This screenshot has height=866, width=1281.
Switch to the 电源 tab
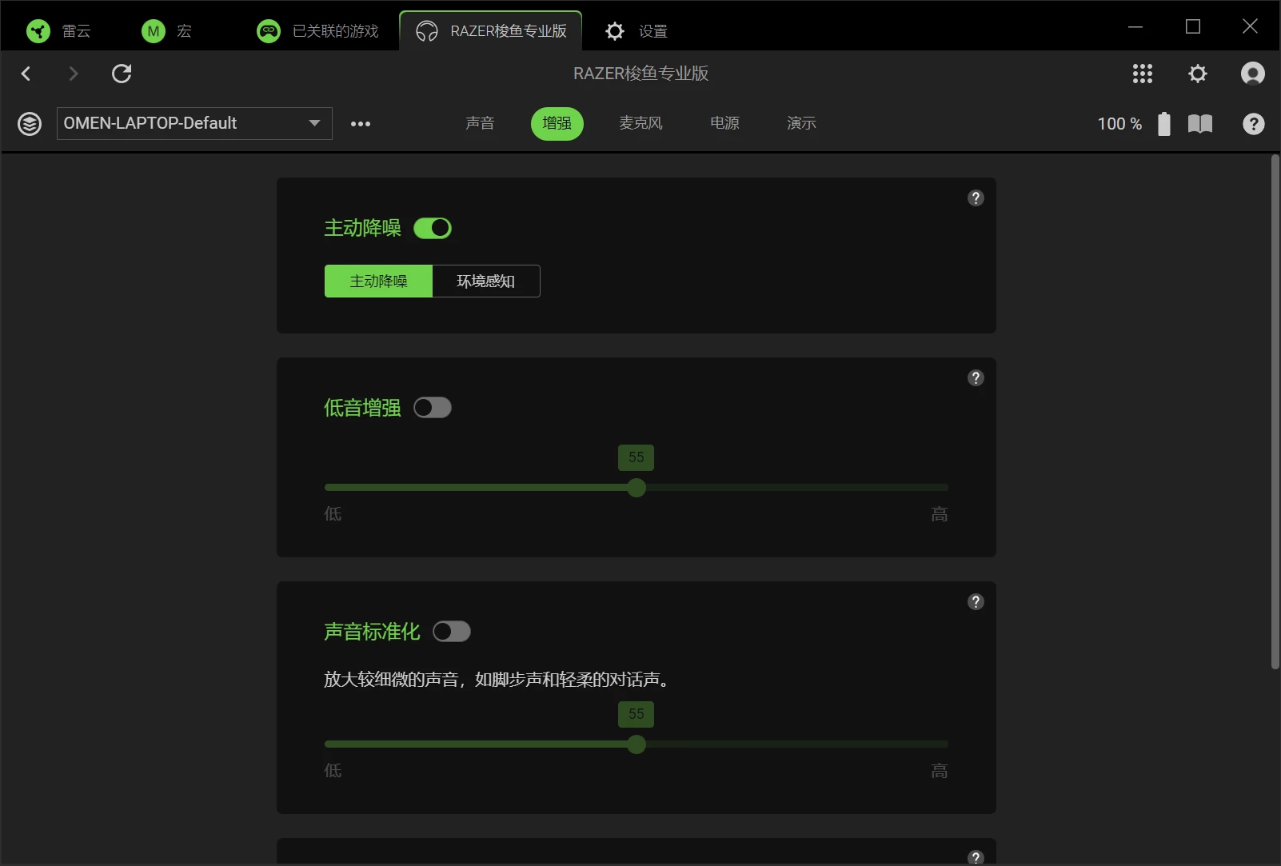click(x=724, y=123)
